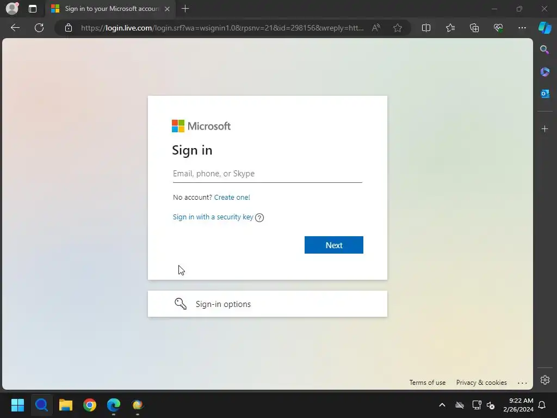Viewport: 557px width, 418px height.
Task: Open Google Chrome from taskbar
Action: (90, 405)
